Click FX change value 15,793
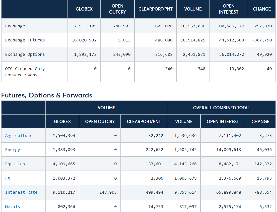This screenshot has height=212, width=277. click(264, 178)
